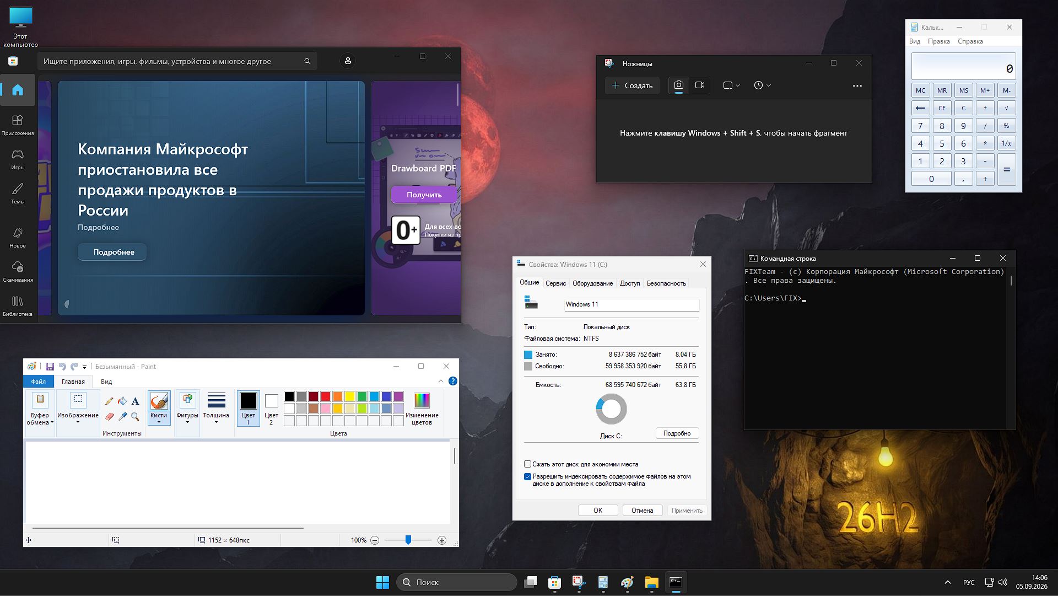
Task: Click the Undo arrow in Paint title bar
Action: (62, 367)
